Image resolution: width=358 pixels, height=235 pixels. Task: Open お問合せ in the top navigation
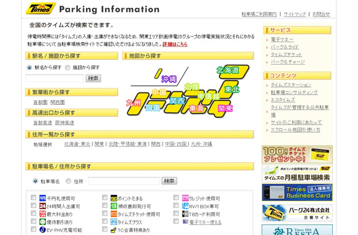click(x=321, y=14)
